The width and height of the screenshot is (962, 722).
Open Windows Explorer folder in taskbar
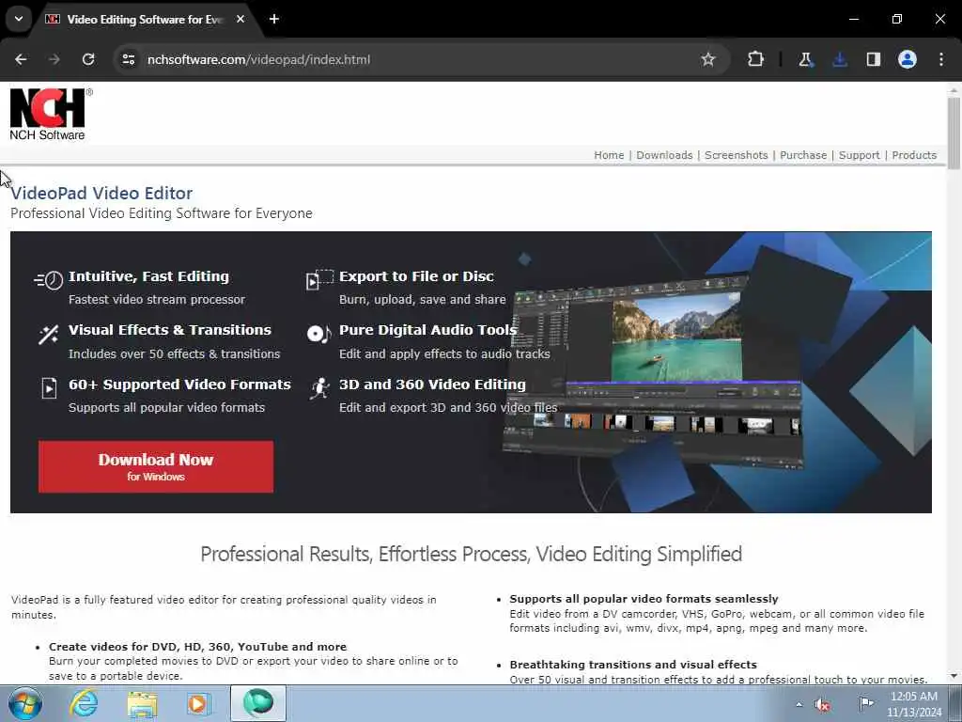tap(142, 703)
